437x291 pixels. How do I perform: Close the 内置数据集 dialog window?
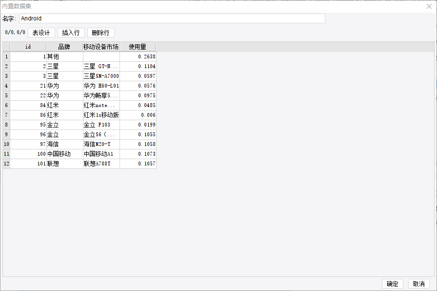[429, 6]
